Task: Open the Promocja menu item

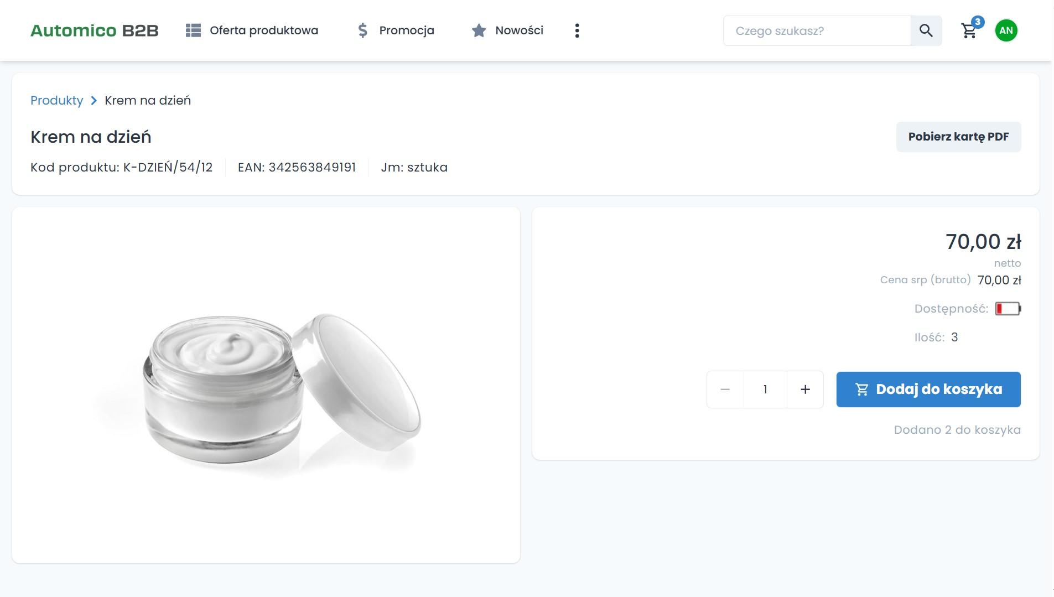Action: (x=406, y=30)
